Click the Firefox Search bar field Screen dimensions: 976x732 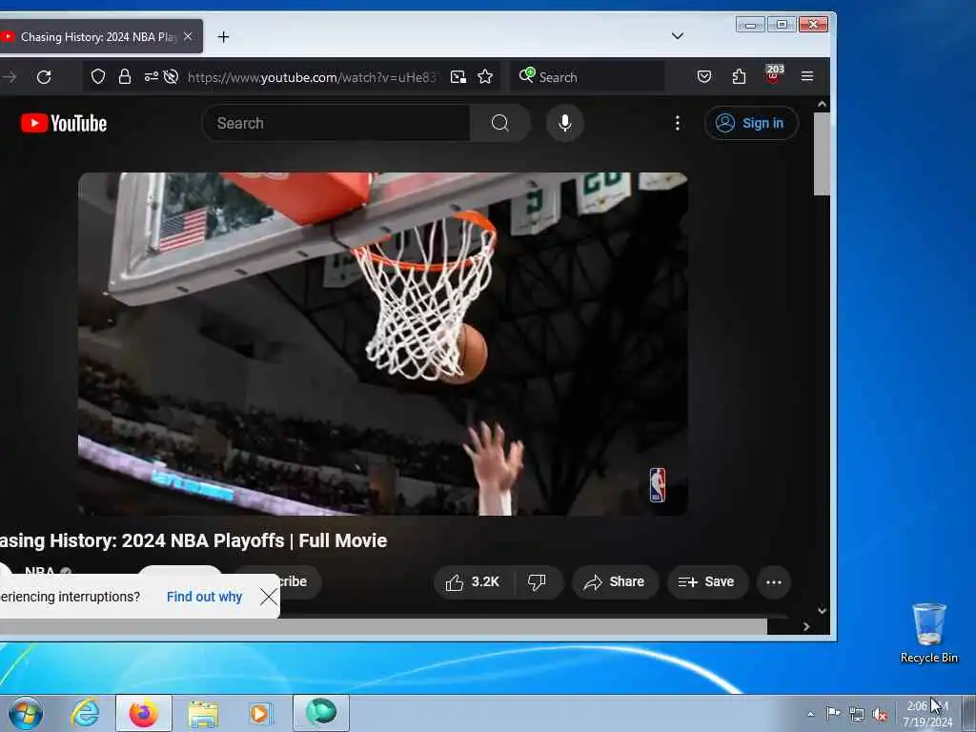pyautogui.click(x=587, y=77)
